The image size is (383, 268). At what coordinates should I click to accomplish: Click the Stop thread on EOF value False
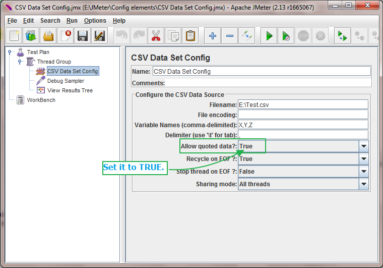coord(247,172)
